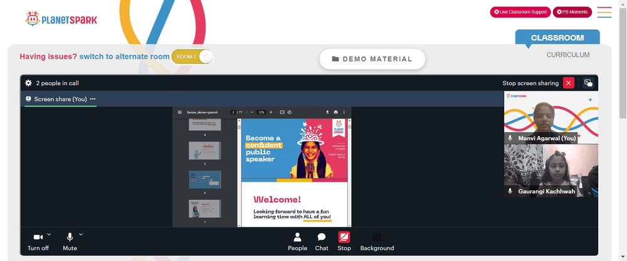Stop screen sharing from bottom toolbar
Viewport: 627px width, 261px height.
tap(344, 242)
